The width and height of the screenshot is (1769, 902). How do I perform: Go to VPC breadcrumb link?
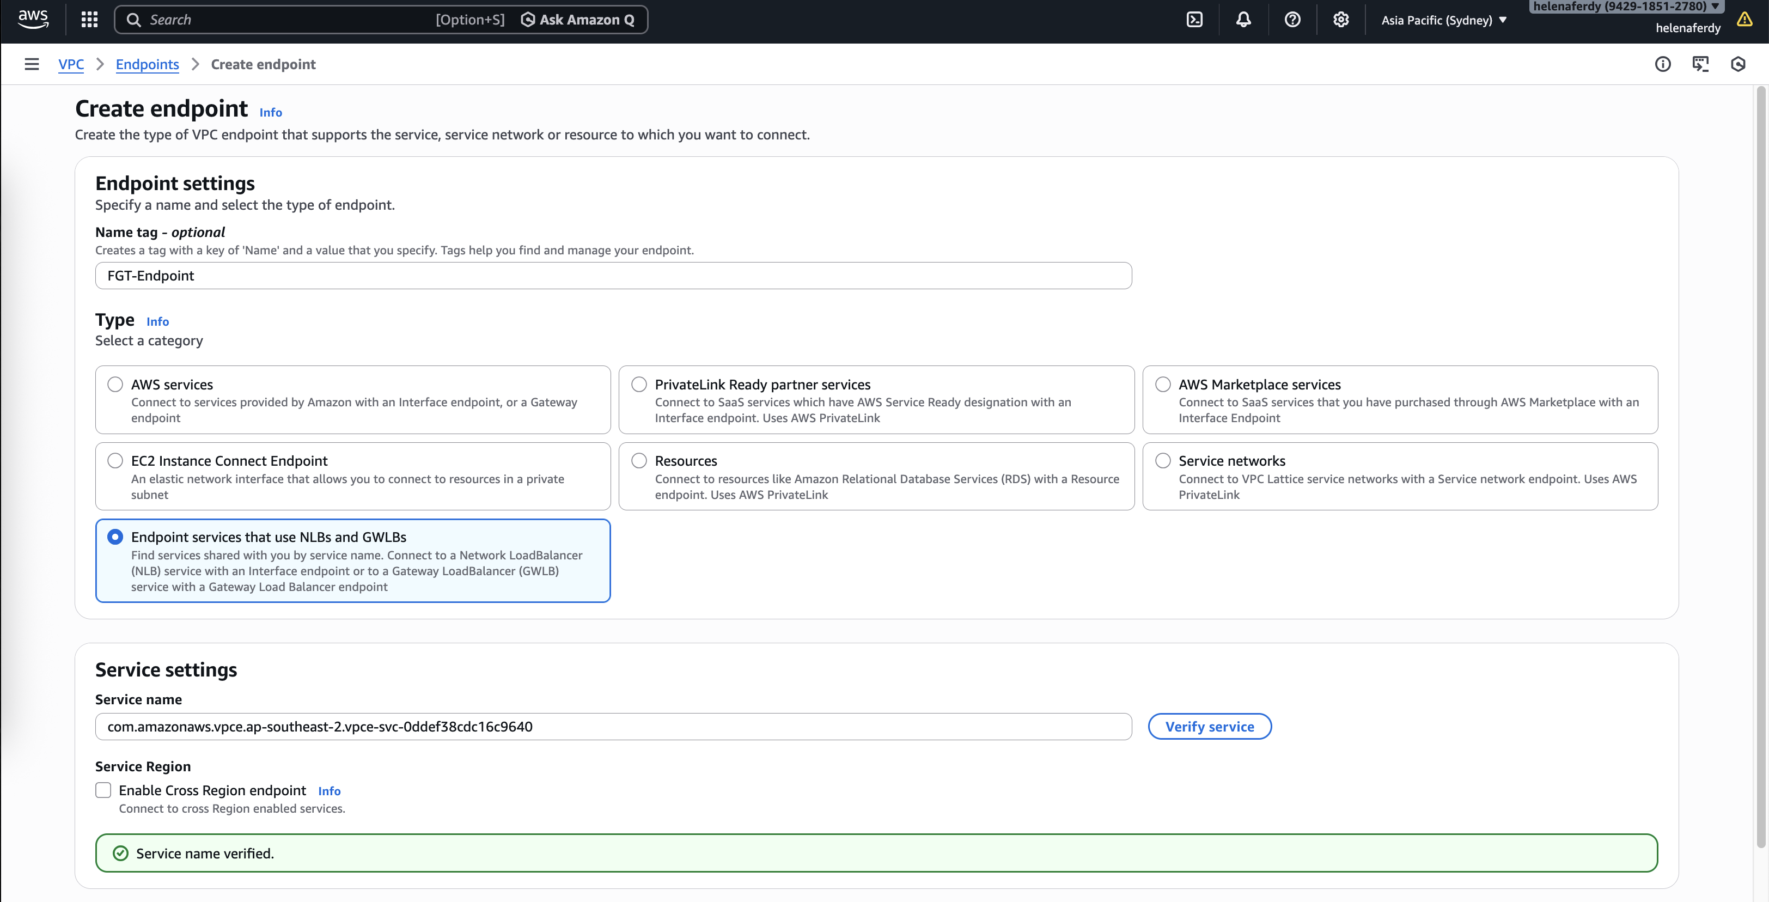click(71, 65)
